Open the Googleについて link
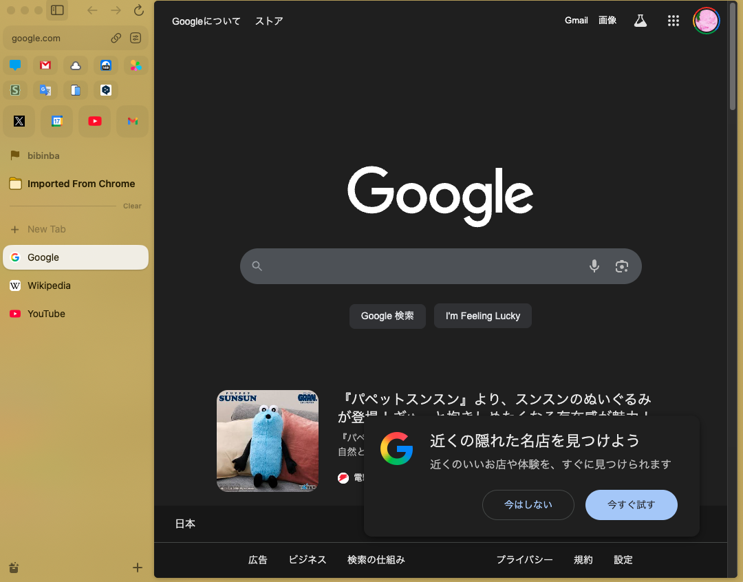 click(206, 21)
